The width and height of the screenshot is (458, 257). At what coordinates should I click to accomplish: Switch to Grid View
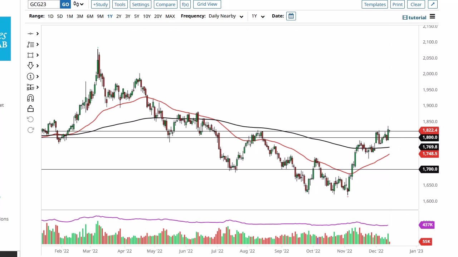[x=207, y=4]
